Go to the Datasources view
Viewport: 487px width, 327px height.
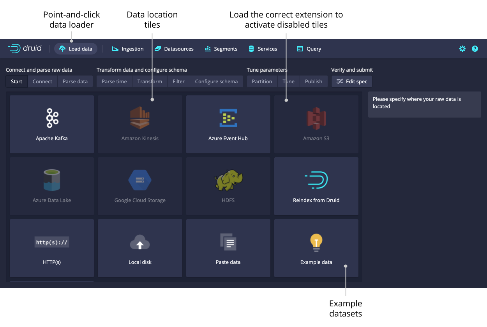(x=174, y=49)
